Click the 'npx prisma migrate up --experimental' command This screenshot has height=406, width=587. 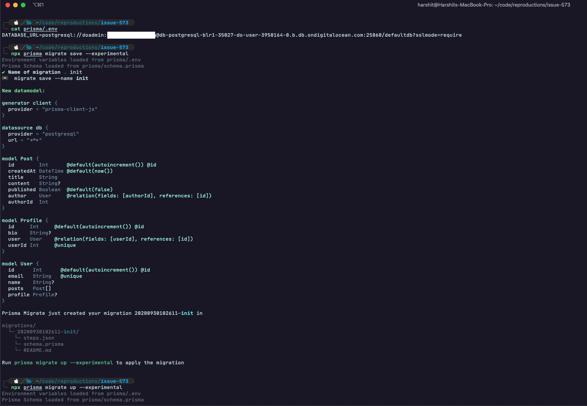click(x=66, y=387)
